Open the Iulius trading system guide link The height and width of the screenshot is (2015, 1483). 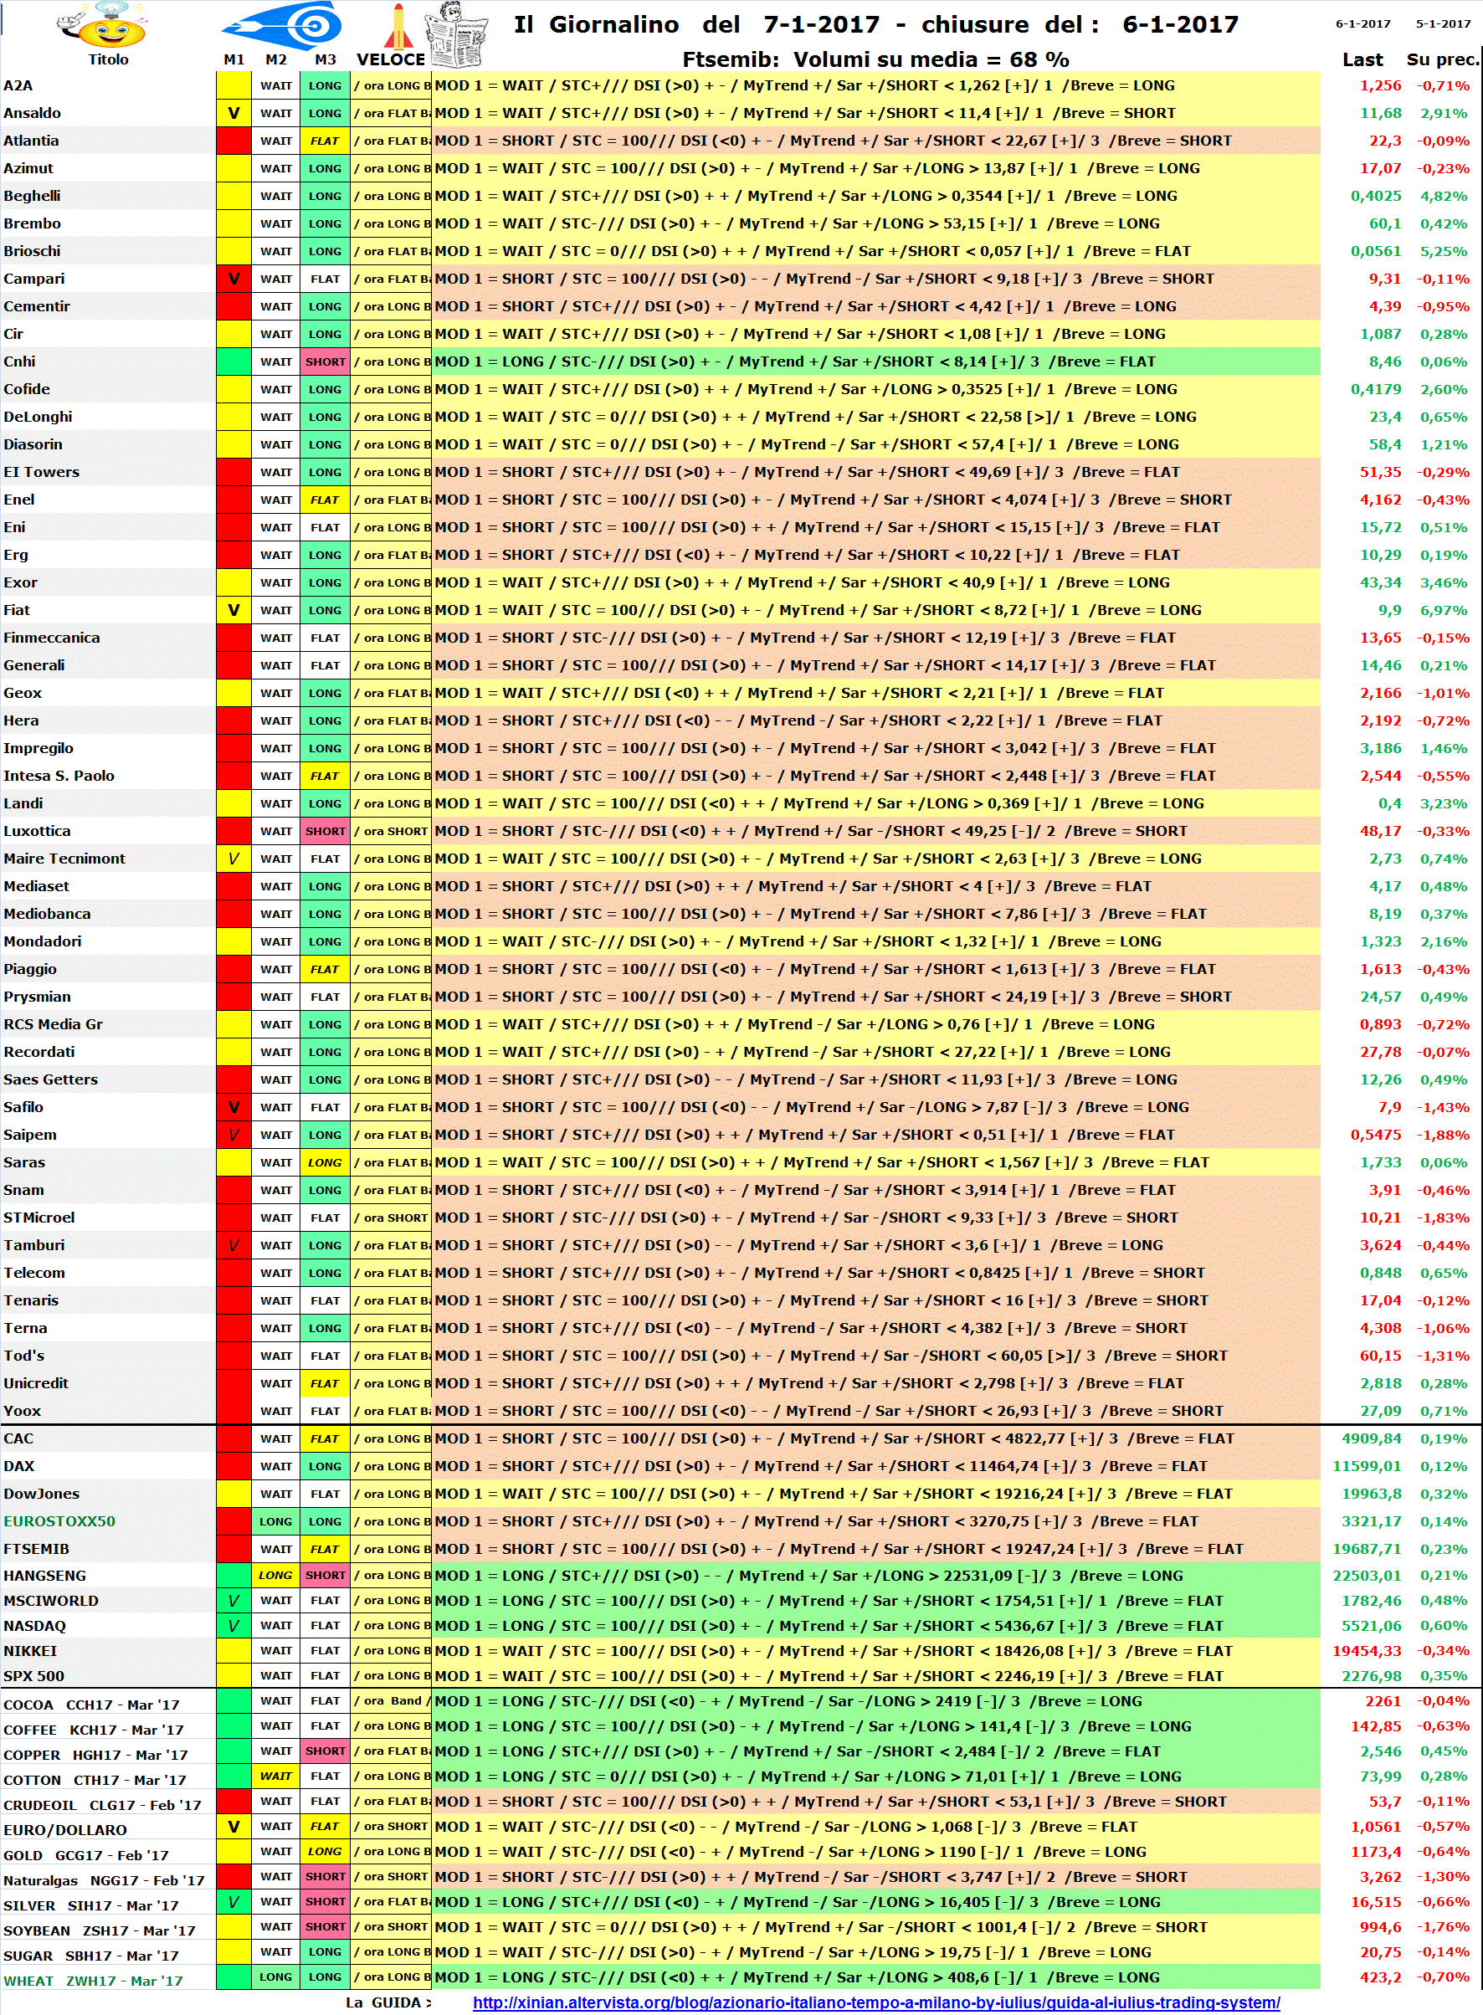tap(876, 2002)
